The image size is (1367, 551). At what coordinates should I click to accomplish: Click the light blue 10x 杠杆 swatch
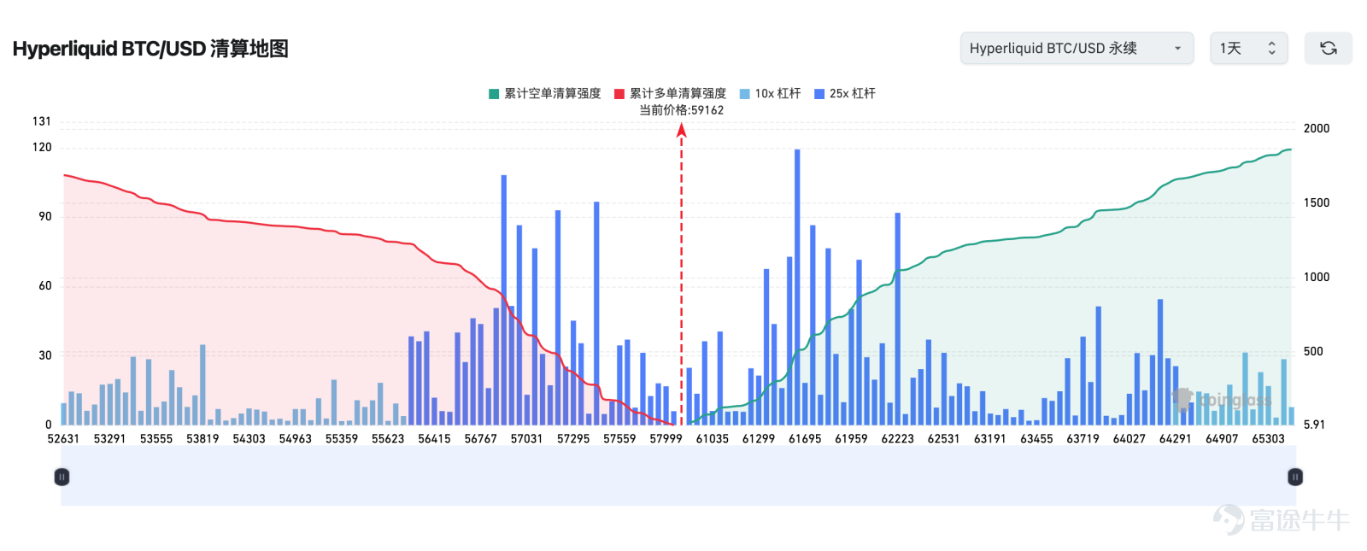[745, 94]
